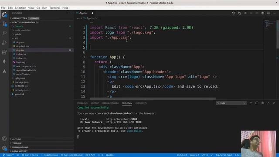Open editor More Actions ellipsis
The height and width of the screenshot is (157, 279).
click(x=274, y=13)
